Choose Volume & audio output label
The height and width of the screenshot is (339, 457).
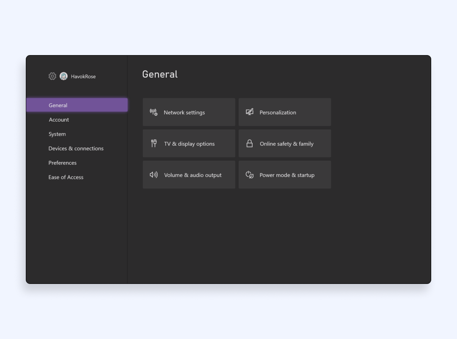[x=193, y=175]
